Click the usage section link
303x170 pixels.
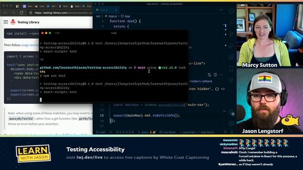click(30, 45)
